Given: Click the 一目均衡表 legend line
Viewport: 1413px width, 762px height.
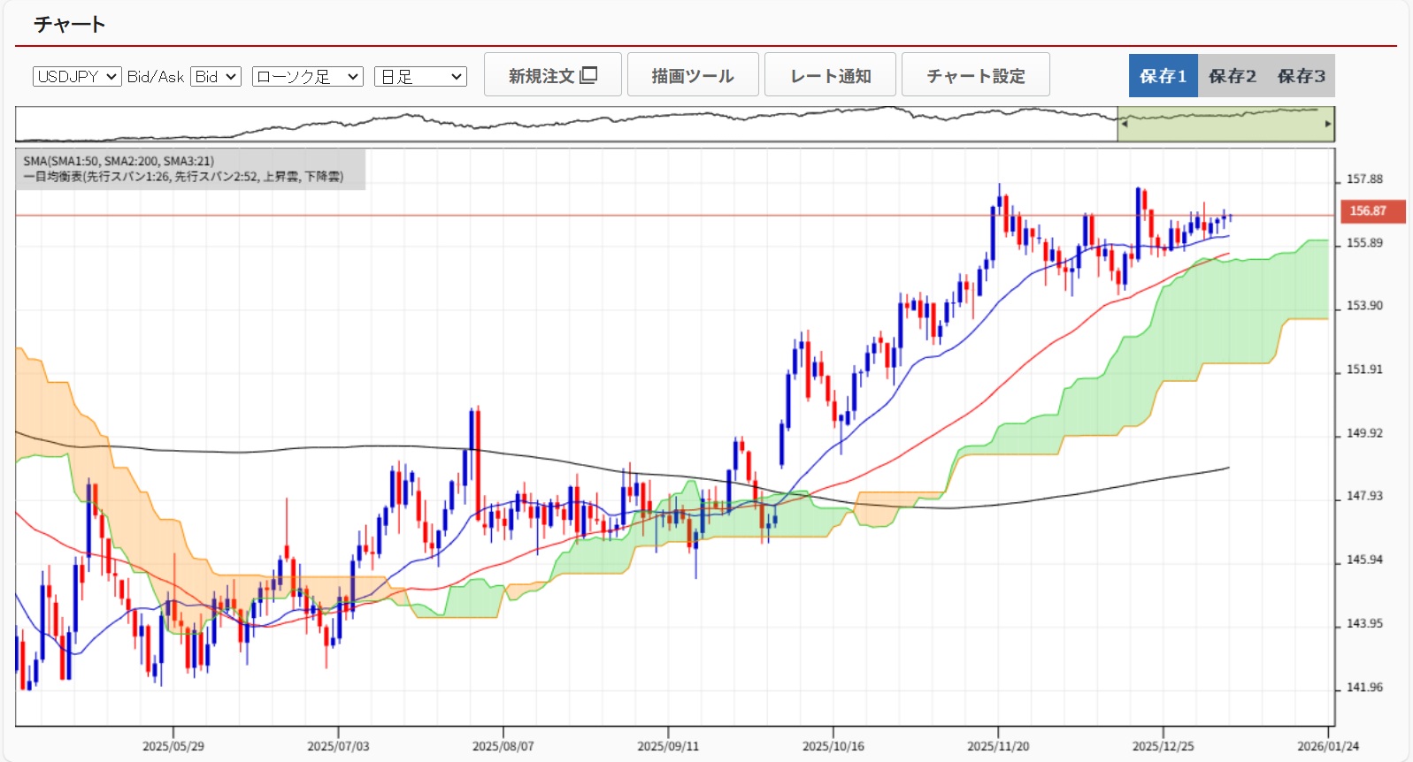Looking at the screenshot, I should (x=183, y=177).
